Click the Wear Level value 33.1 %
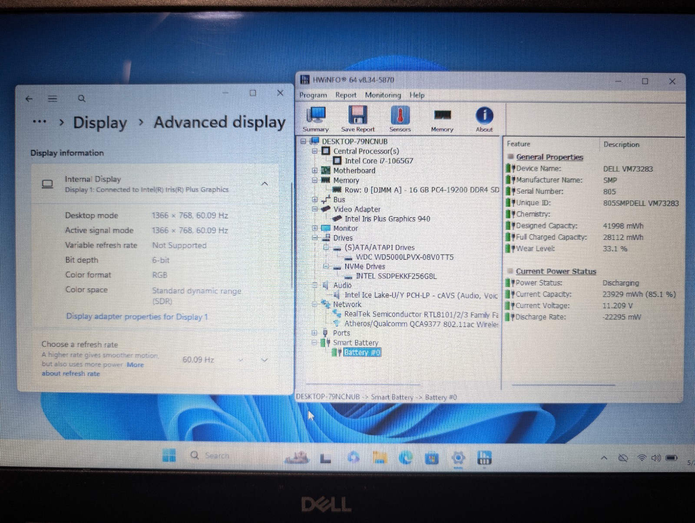 (x=615, y=249)
